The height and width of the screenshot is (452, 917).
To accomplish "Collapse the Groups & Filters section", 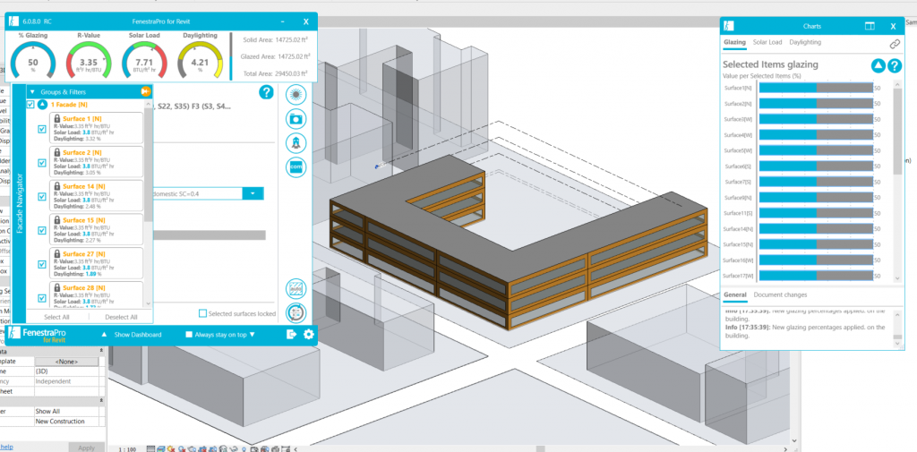I will pos(32,92).
